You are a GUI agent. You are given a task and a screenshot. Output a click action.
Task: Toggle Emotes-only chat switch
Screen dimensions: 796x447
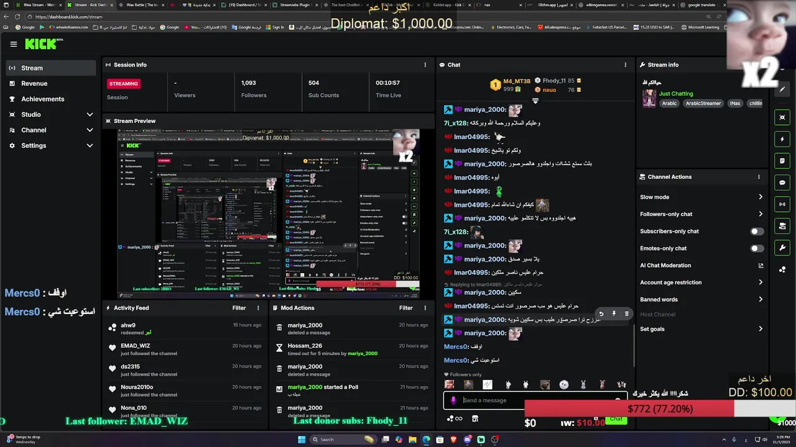coord(757,248)
